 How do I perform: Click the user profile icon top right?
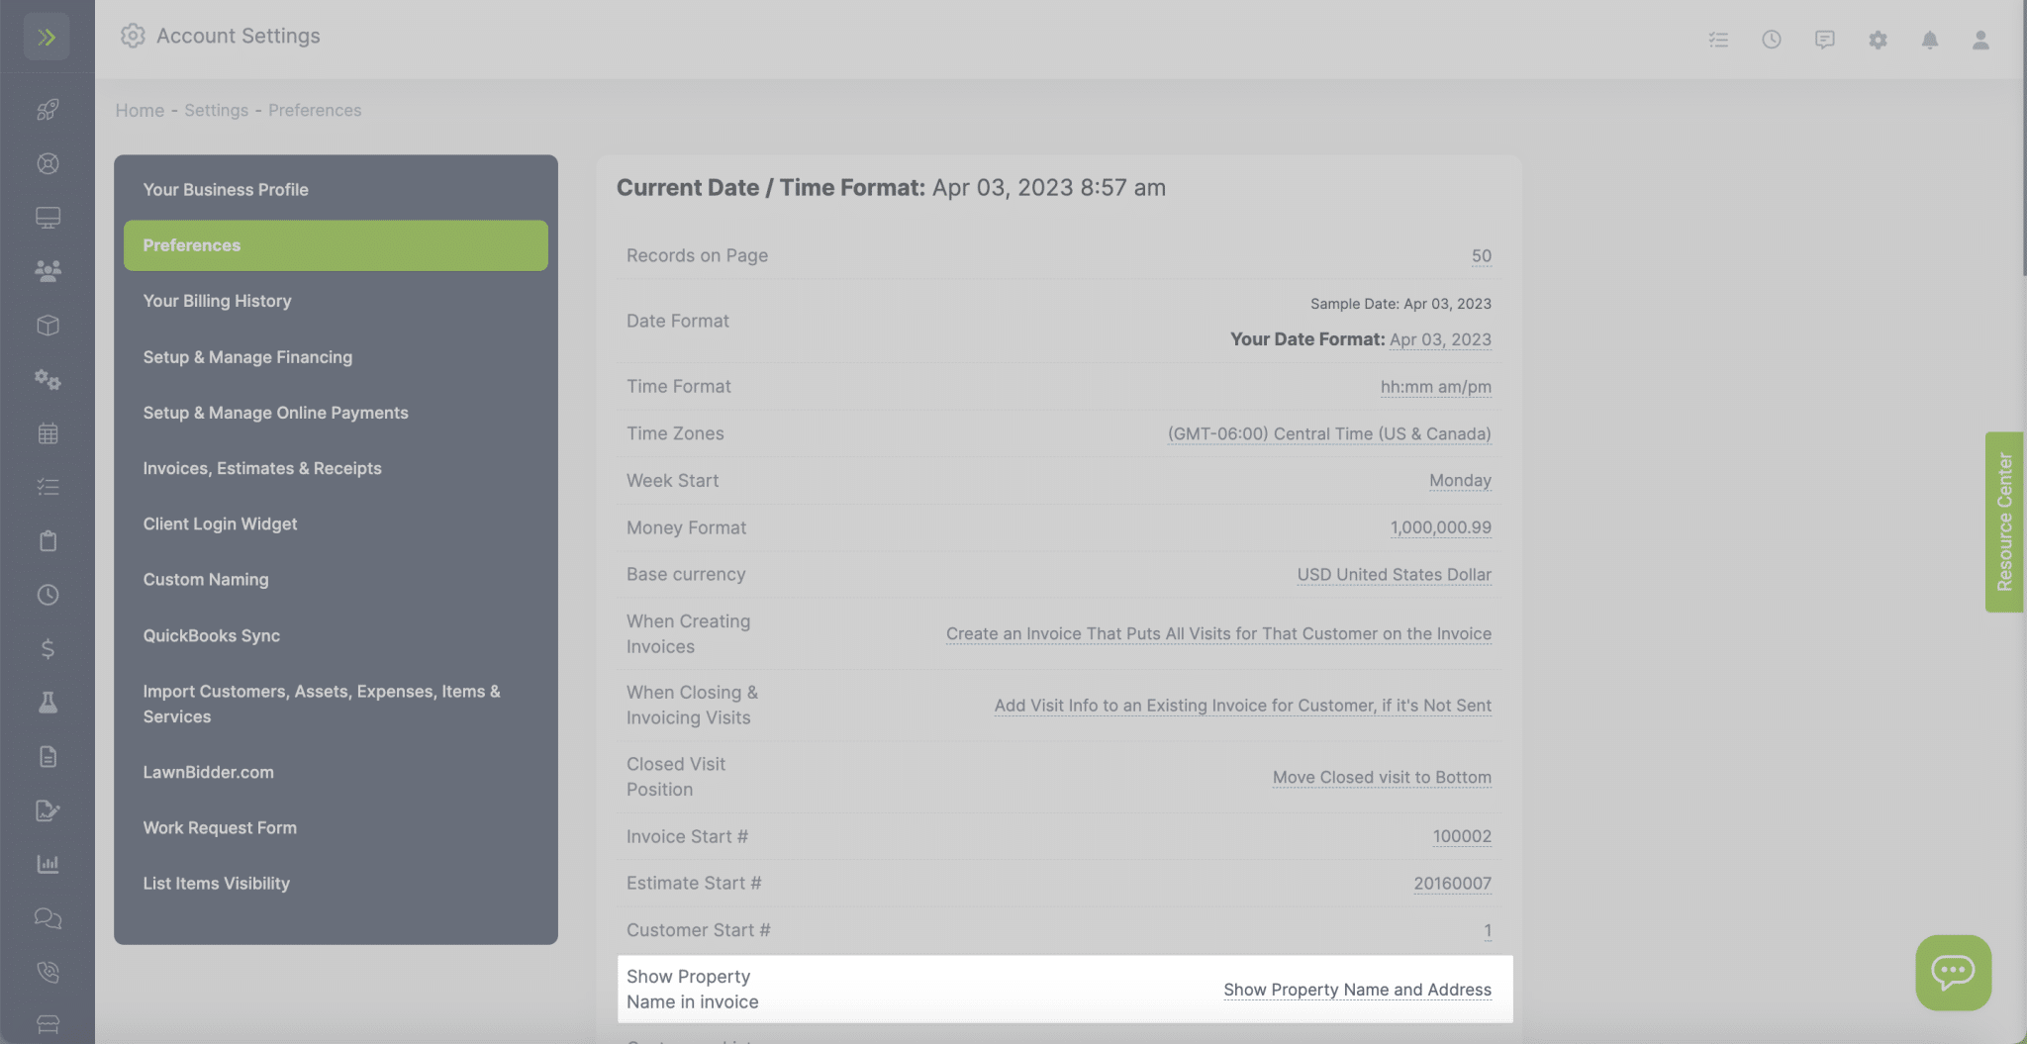click(x=1979, y=40)
